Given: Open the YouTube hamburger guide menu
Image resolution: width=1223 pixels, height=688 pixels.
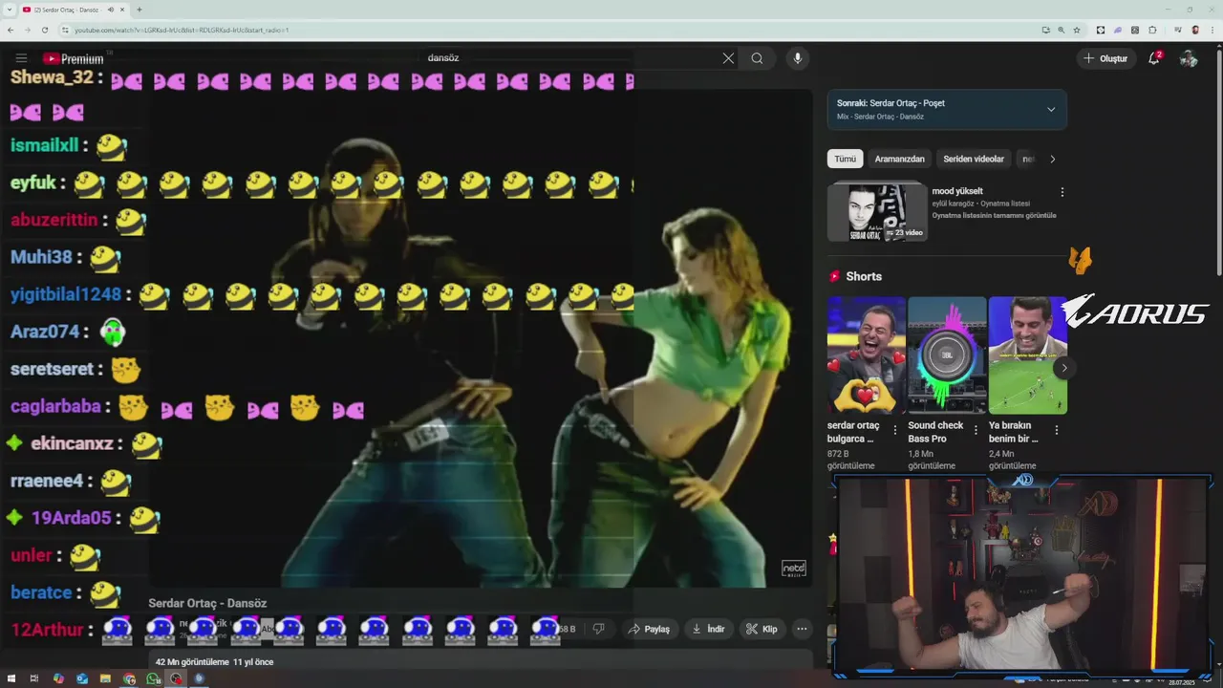Looking at the screenshot, I should [x=21, y=58].
